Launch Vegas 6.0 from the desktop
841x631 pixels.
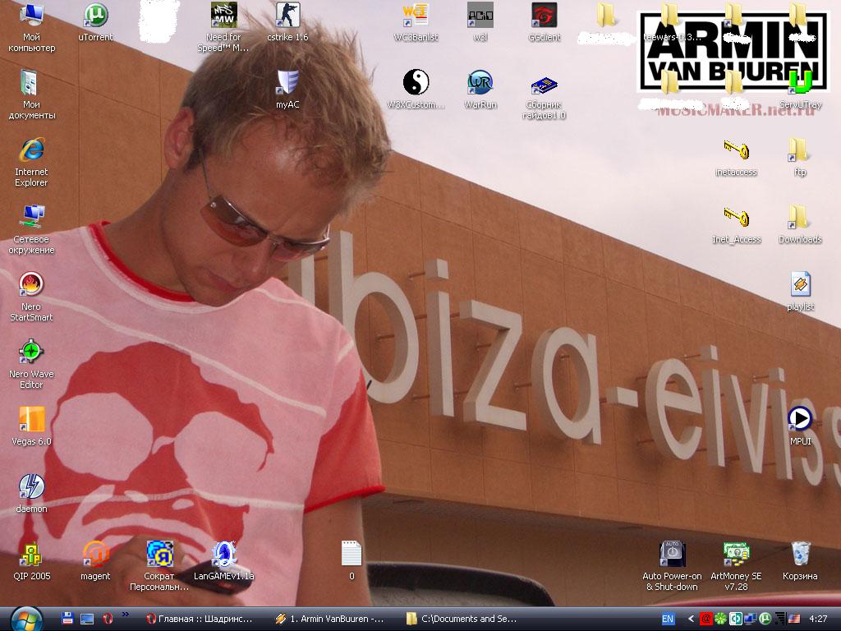click(x=31, y=426)
